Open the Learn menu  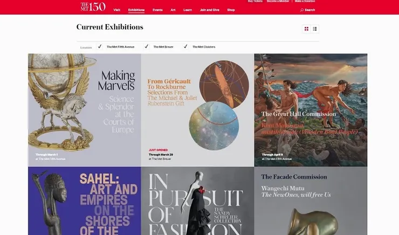pos(188,10)
